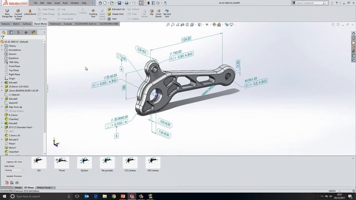The image size is (356, 200).
Task: Select the Extruded Cut tool
Action: click(x=116, y=9)
